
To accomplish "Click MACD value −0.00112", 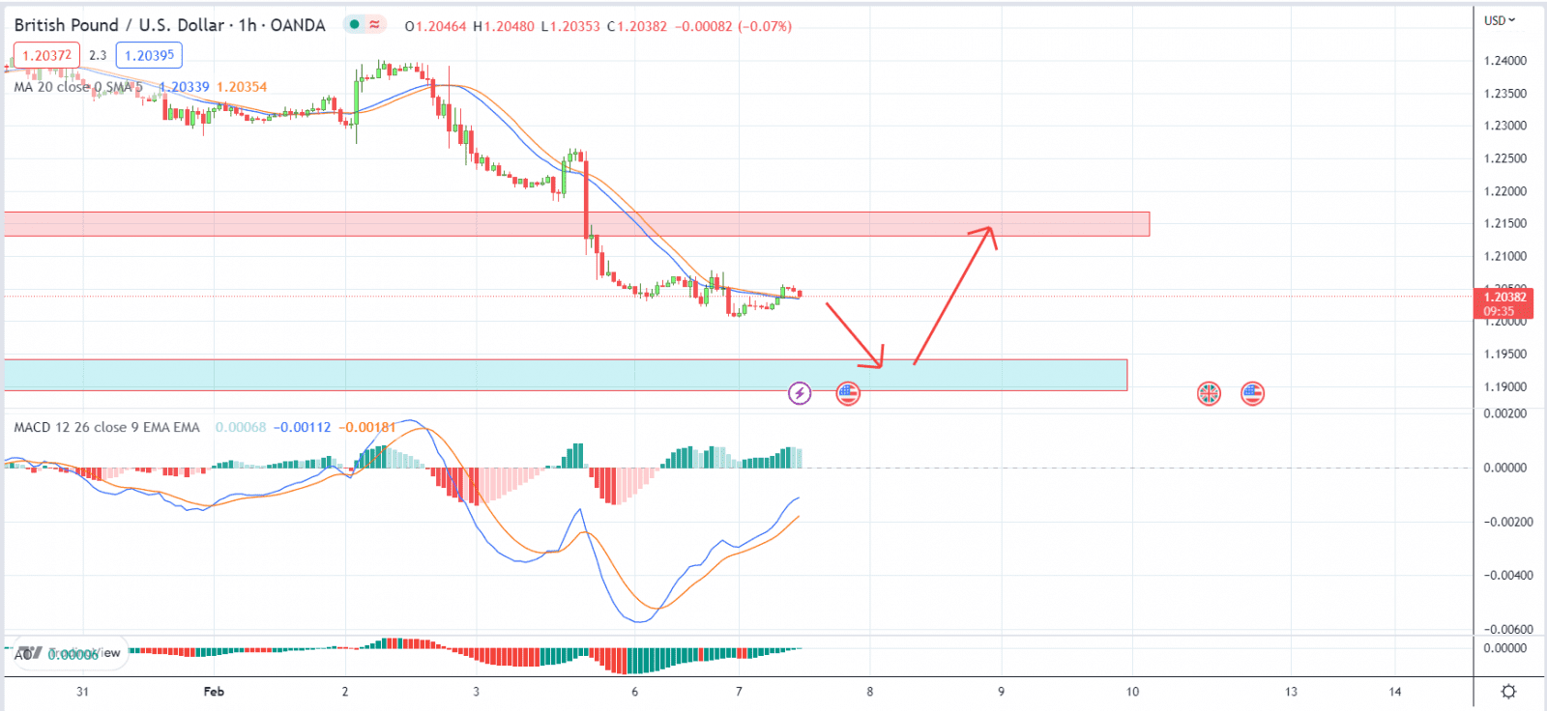I will (303, 427).
